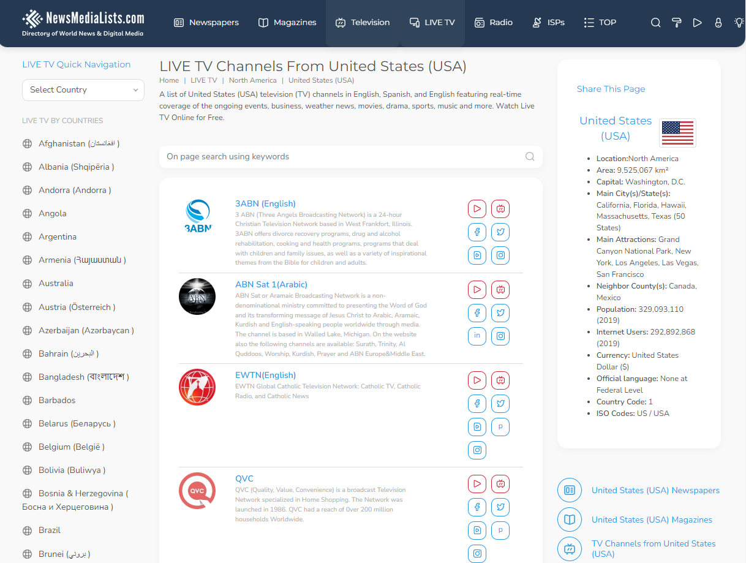Screen dimensions: 746x563
Task: Select Afghanistan in country list
Action: point(71,143)
